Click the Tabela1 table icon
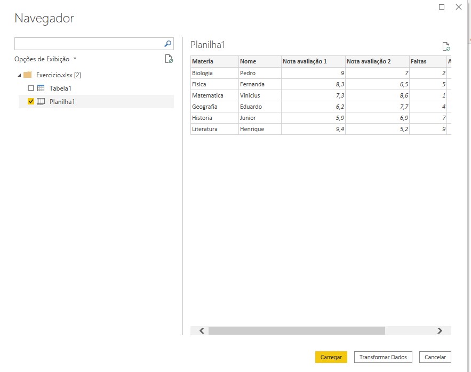 pyautogui.click(x=41, y=88)
